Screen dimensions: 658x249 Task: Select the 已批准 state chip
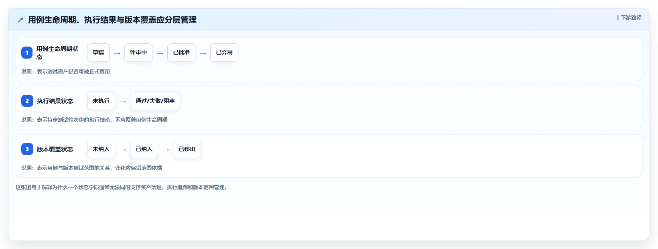(181, 53)
